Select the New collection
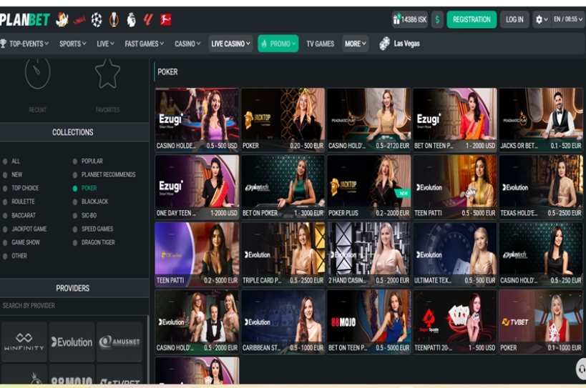The image size is (586, 388). click(13, 174)
